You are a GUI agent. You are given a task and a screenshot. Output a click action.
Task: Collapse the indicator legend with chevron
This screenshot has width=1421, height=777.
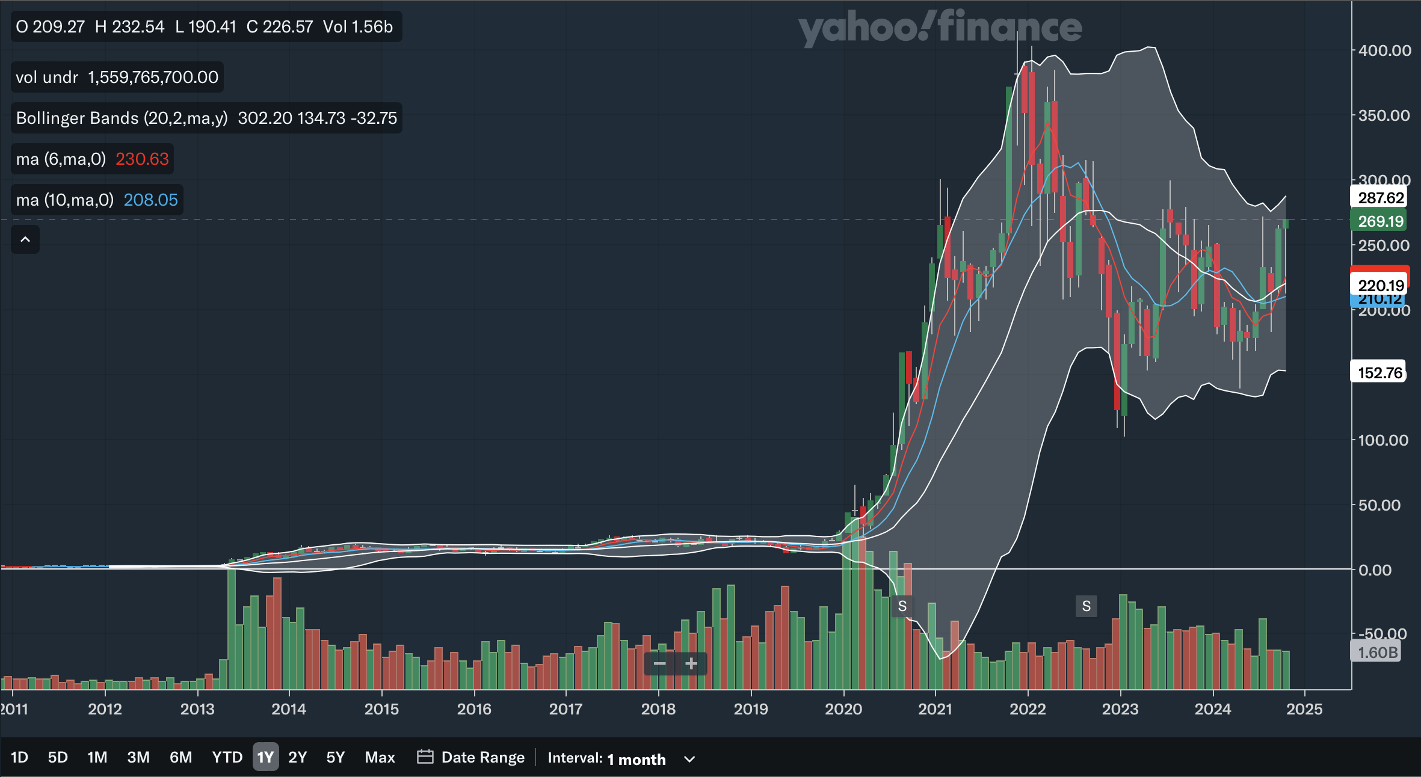click(25, 239)
